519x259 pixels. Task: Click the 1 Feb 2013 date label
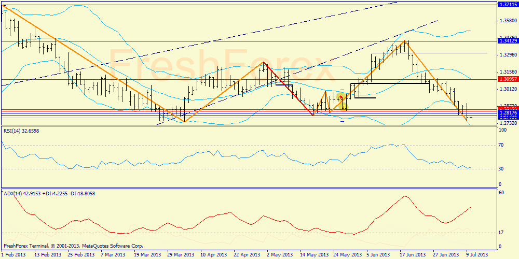[14, 255]
